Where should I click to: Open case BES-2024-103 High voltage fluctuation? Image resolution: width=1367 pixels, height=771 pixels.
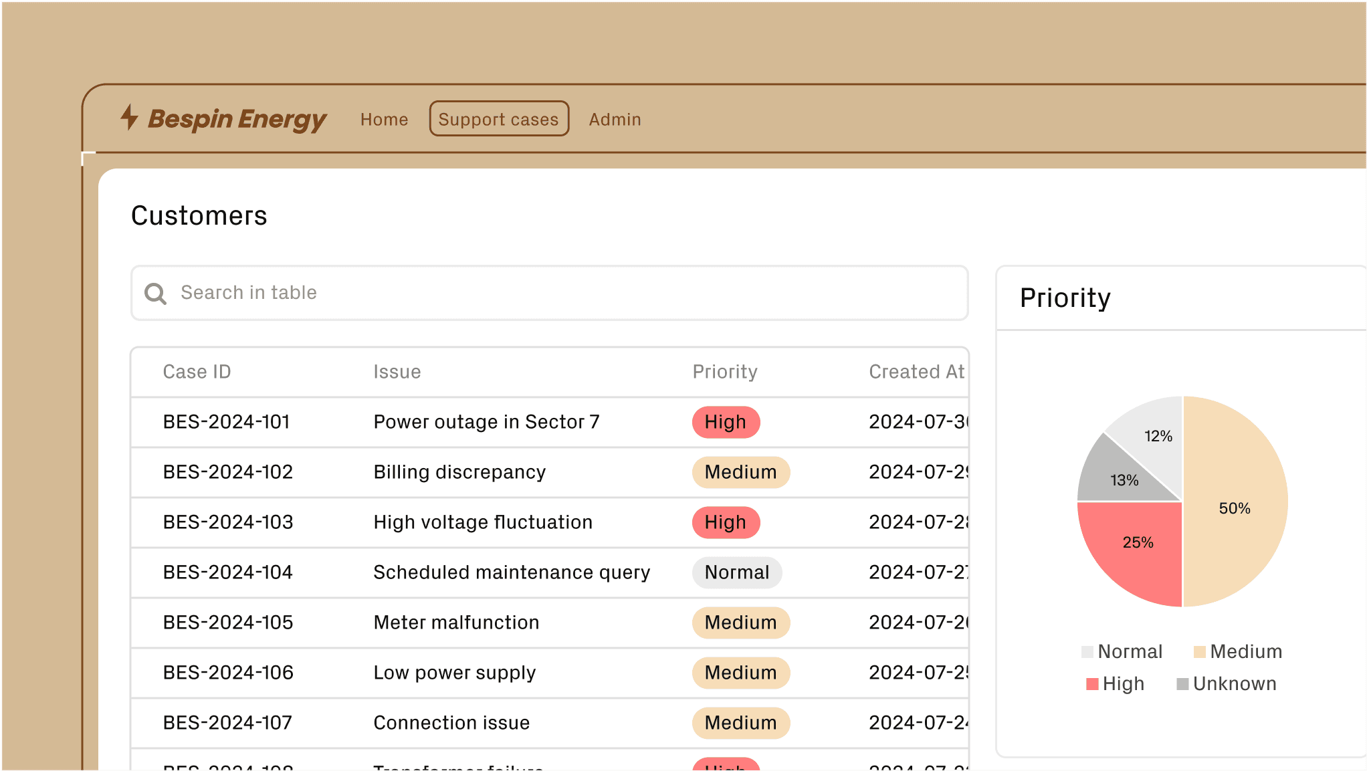click(482, 522)
